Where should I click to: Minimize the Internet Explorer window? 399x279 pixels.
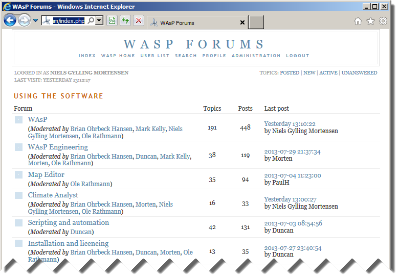[x=366, y=7]
